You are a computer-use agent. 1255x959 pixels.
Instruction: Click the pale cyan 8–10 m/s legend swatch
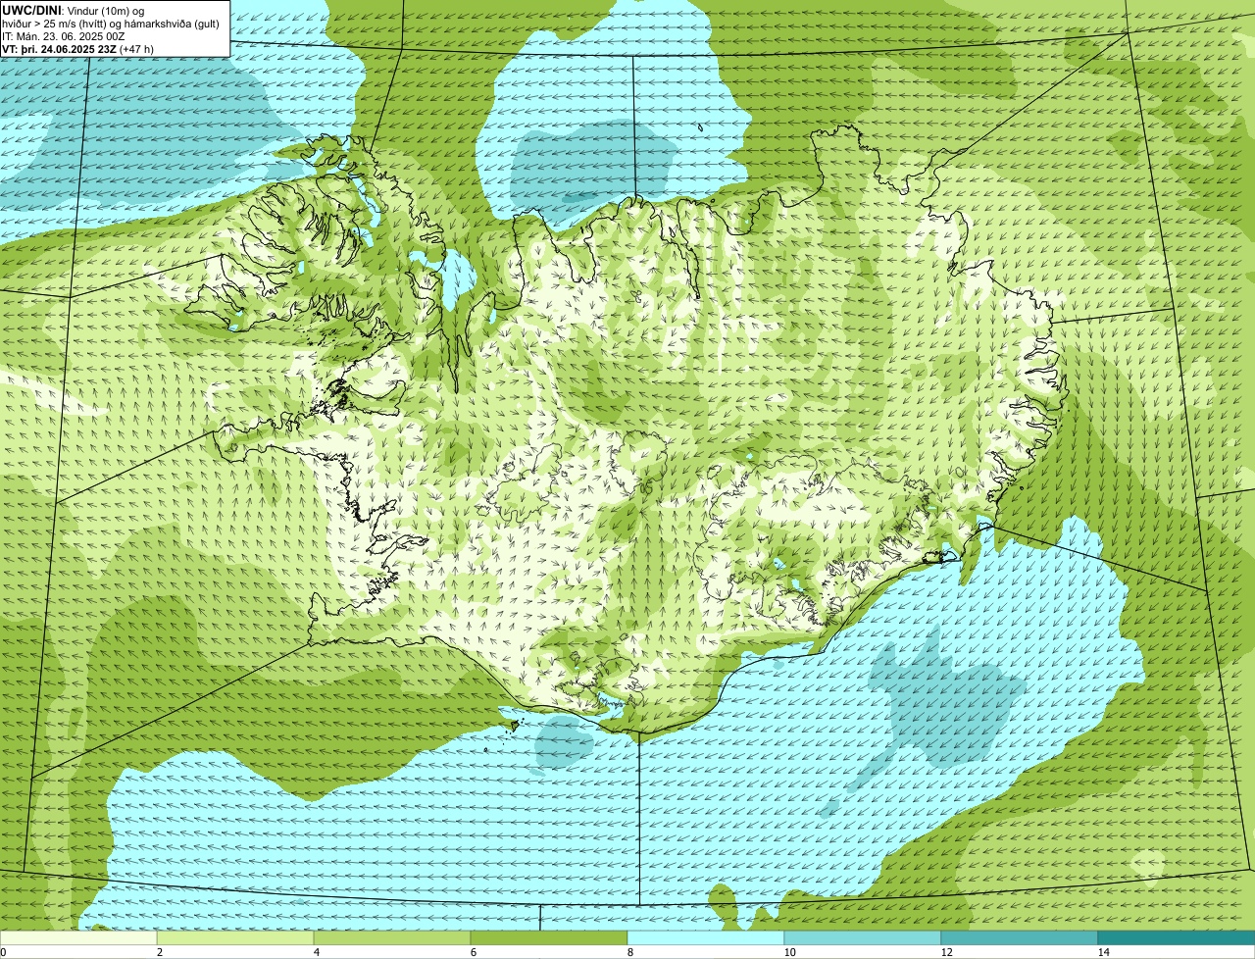click(706, 937)
